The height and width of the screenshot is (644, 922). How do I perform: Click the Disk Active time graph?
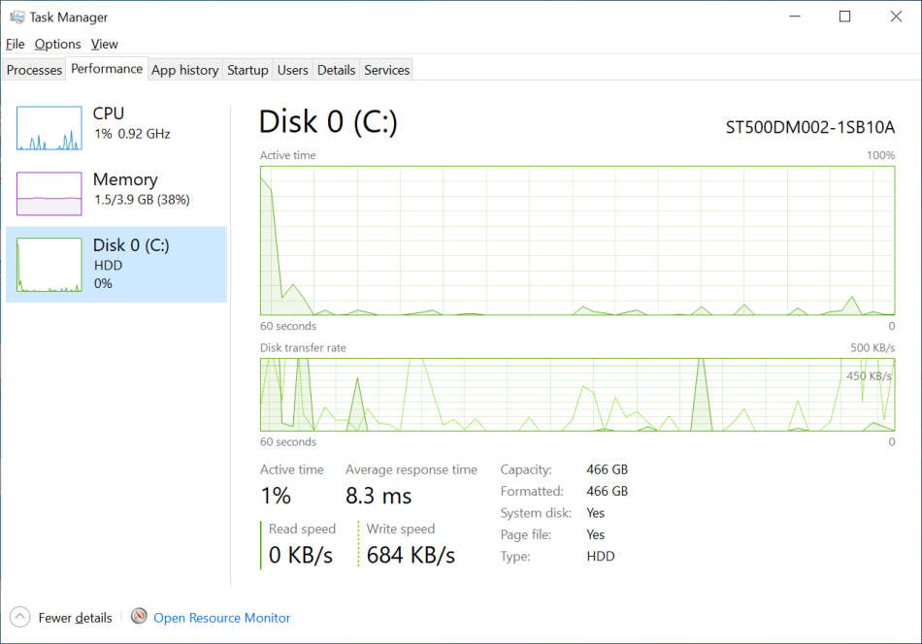pyautogui.click(x=577, y=240)
